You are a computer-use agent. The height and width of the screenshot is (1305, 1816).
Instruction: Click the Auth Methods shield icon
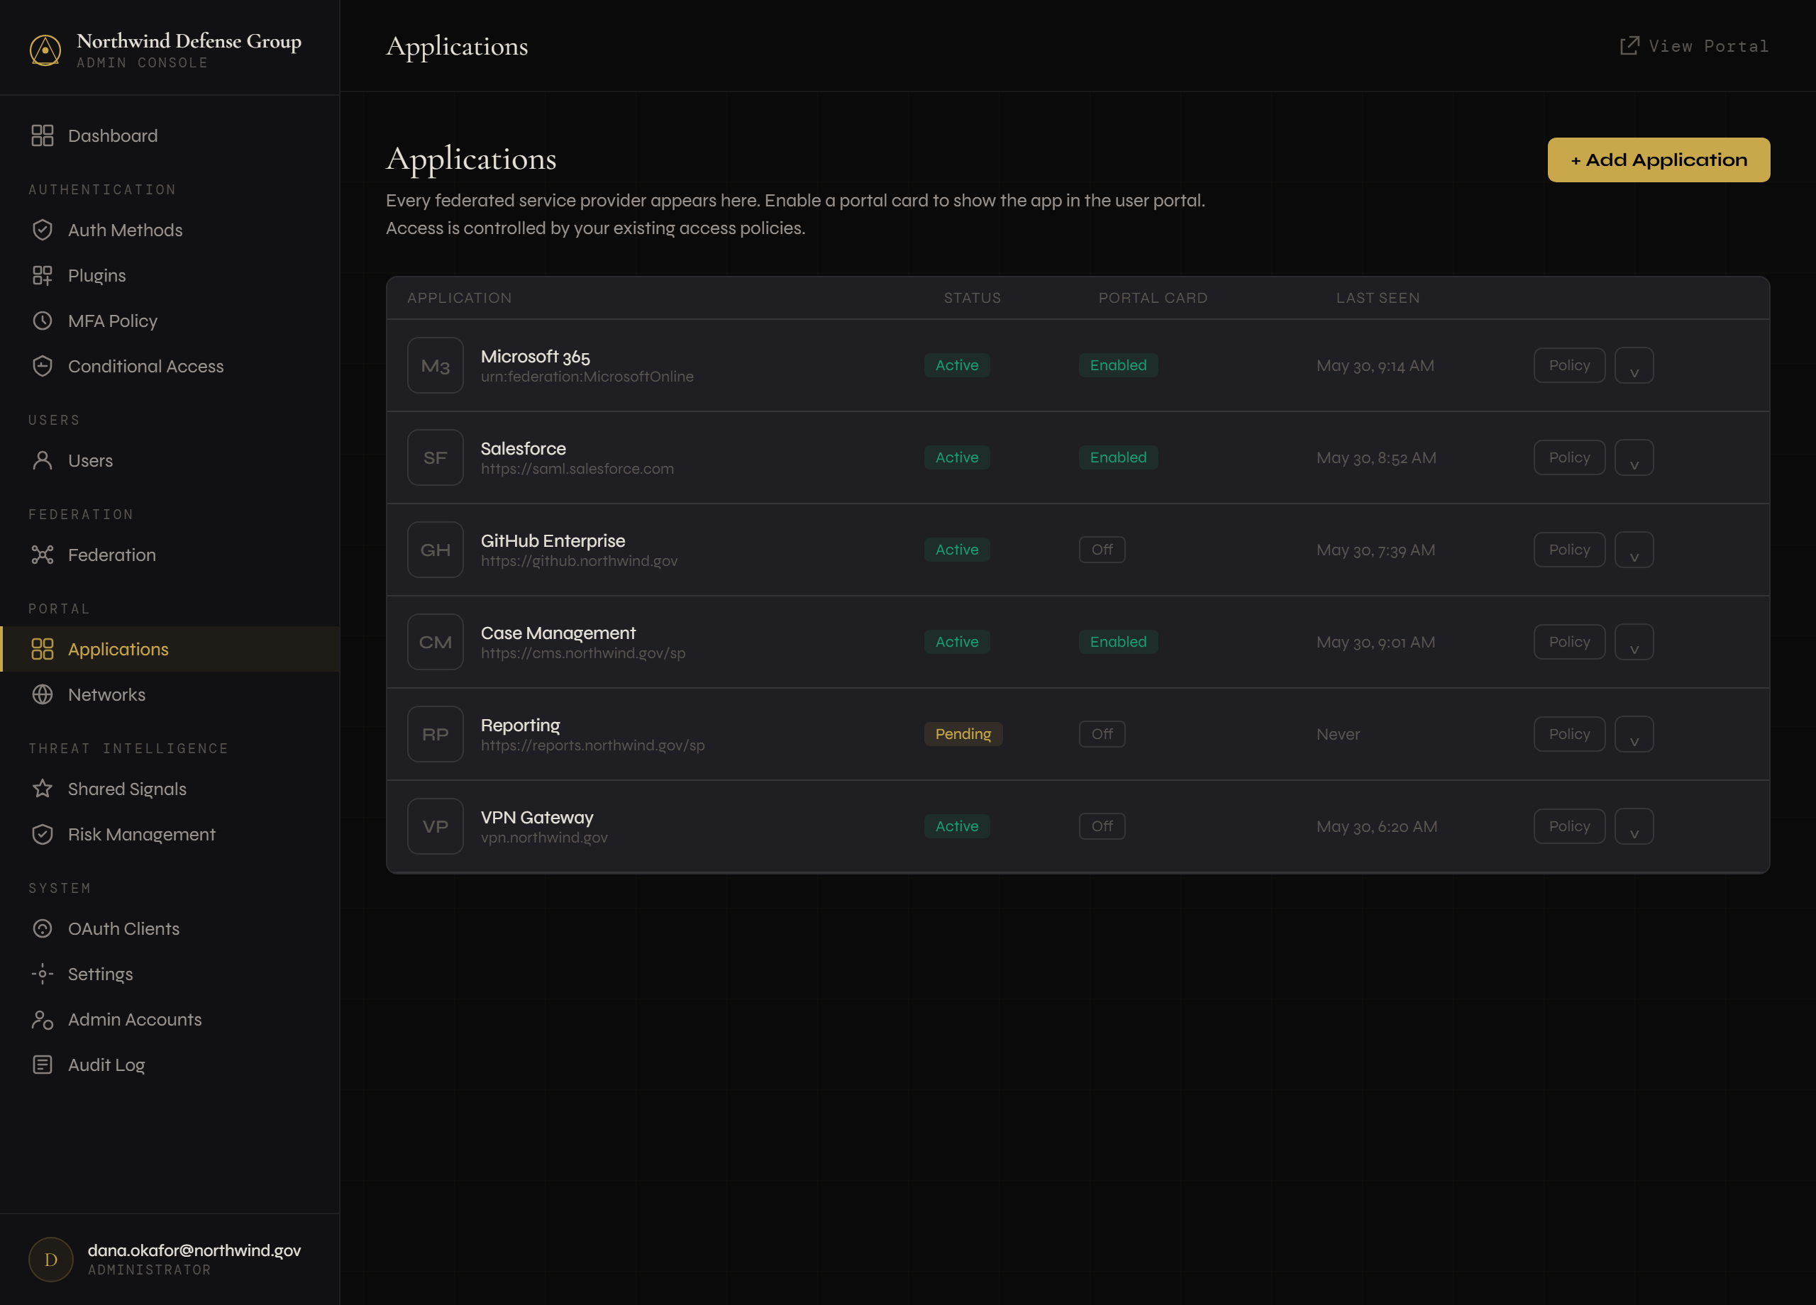click(43, 230)
